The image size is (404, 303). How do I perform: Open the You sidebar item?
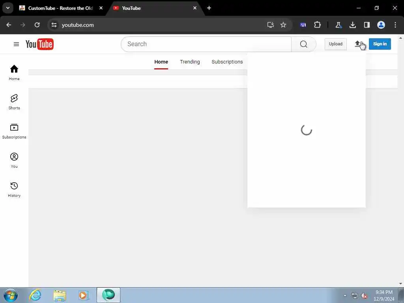pos(14,160)
